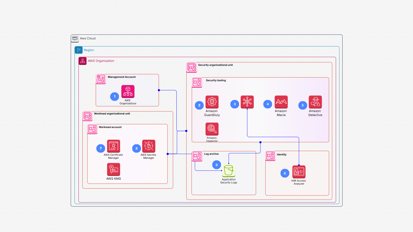Image resolution: width=413 pixels, height=232 pixels.
Task: Click the AWS Cloud logo icon
Action: pos(75,38)
